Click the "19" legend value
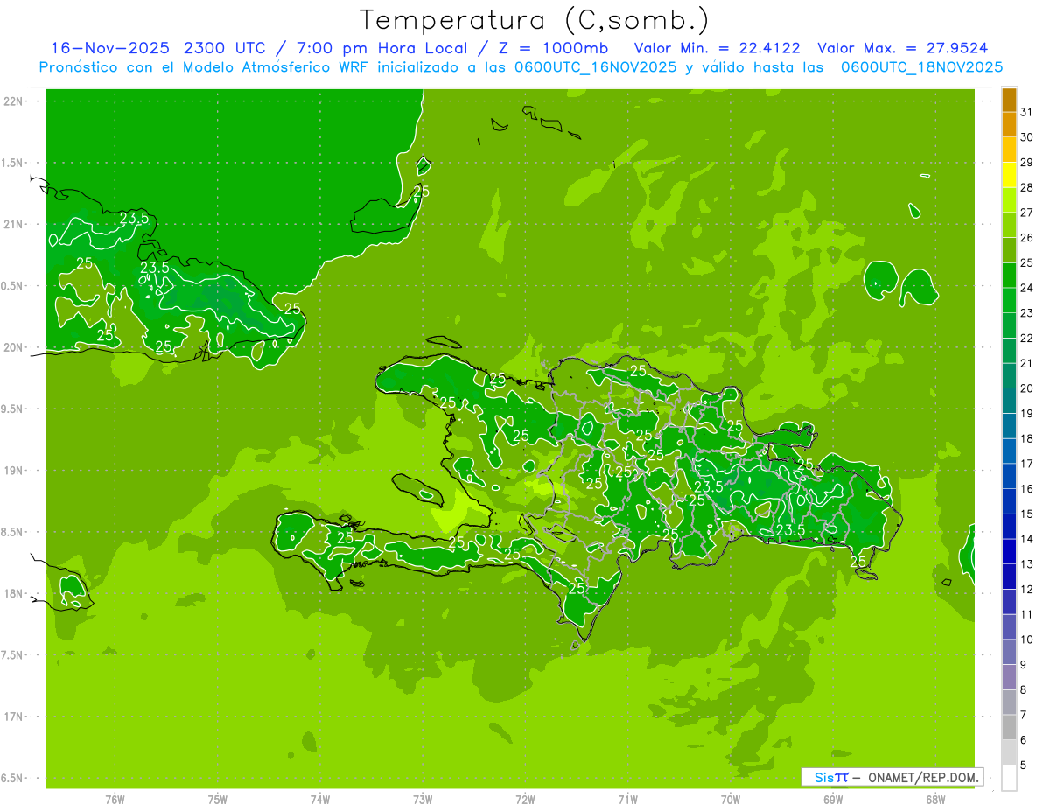Viewport: 1050px width, 811px height. pyautogui.click(x=1027, y=414)
